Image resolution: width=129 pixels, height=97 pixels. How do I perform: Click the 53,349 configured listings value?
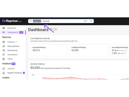(x=75, y=50)
